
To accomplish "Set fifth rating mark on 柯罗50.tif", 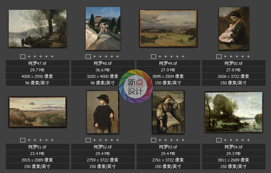I will [x=249, y=56].
